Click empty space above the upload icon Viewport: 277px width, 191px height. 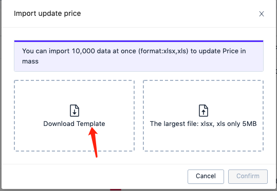[203, 92]
